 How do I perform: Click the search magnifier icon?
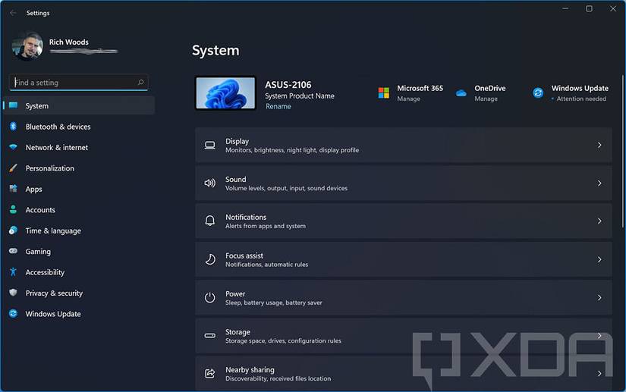coord(140,82)
